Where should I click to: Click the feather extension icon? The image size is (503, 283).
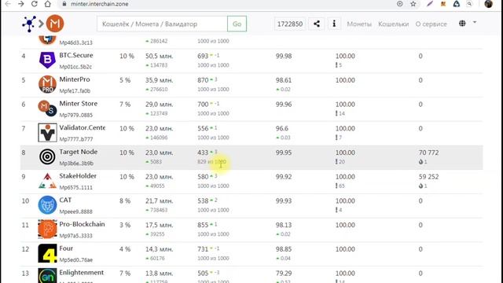[430, 4]
